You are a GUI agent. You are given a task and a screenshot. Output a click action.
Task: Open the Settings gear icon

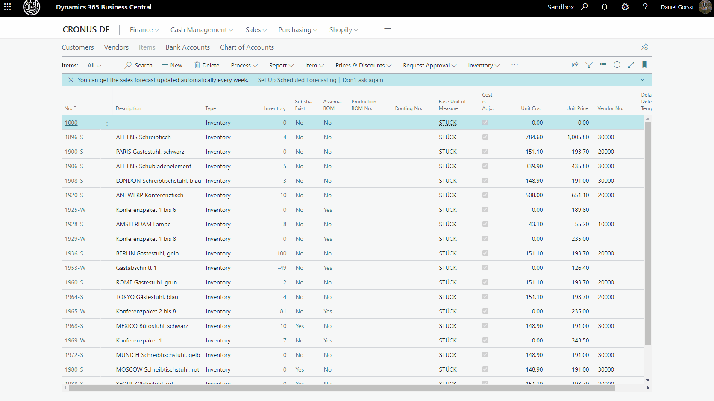[x=625, y=7]
